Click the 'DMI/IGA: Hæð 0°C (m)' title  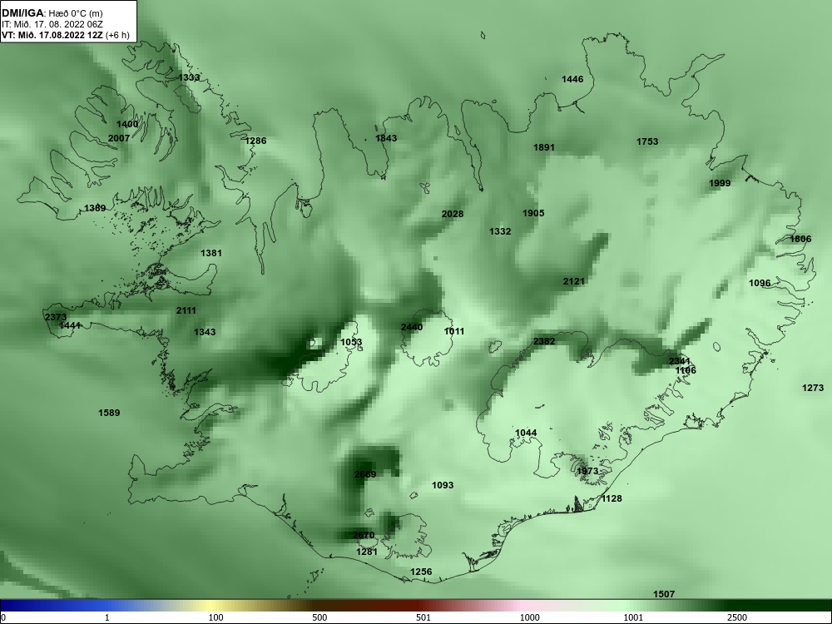pyautogui.click(x=52, y=13)
